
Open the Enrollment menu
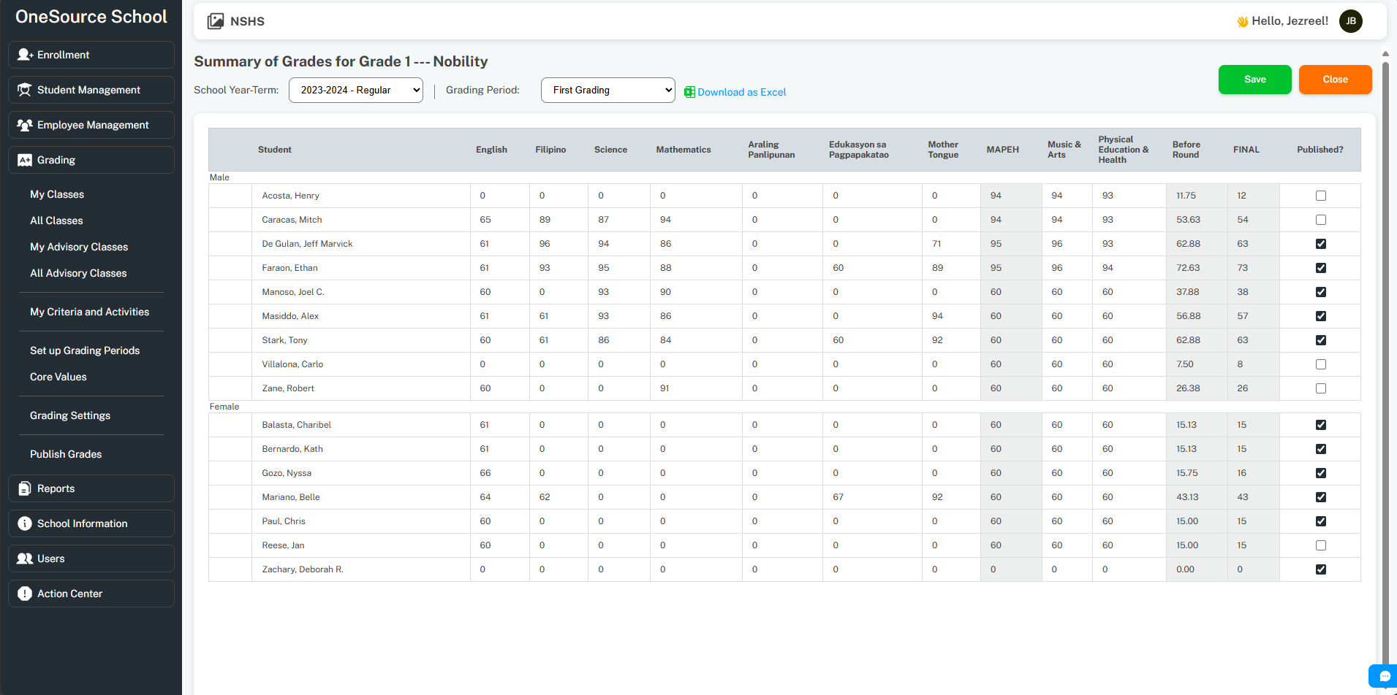[91, 55]
